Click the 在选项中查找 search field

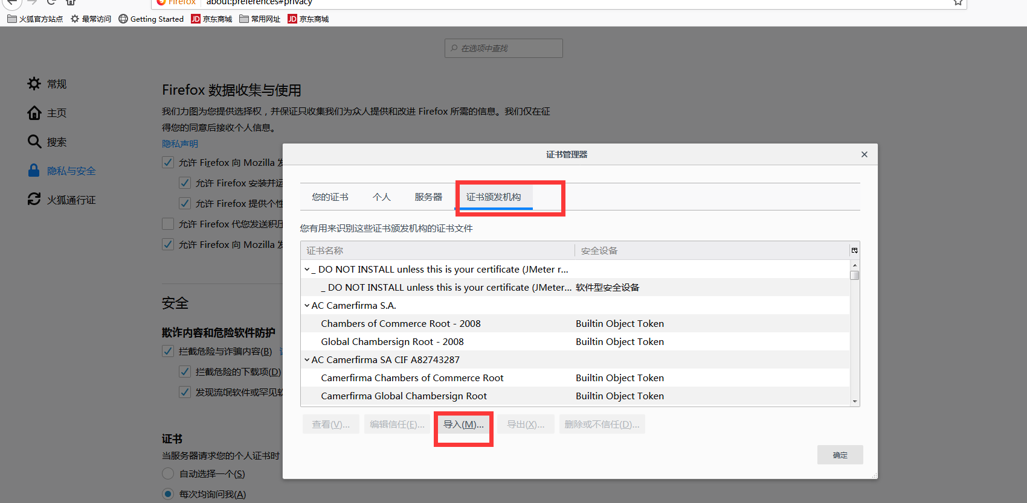(504, 48)
